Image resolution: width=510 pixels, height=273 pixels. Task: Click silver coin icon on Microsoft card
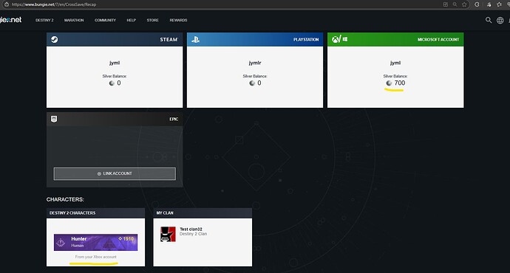[x=389, y=83]
